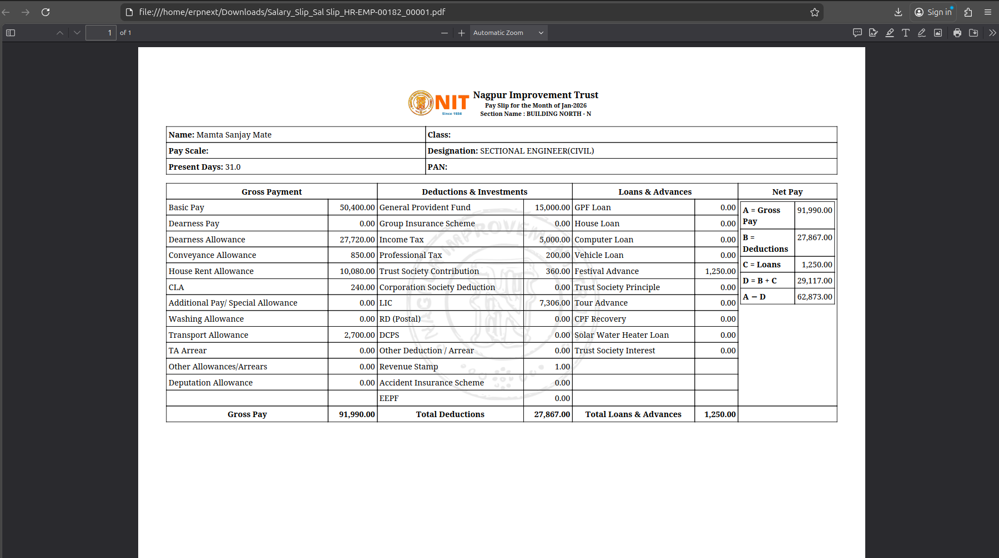The height and width of the screenshot is (558, 999).
Task: Print the salary slip document
Action: click(x=957, y=33)
